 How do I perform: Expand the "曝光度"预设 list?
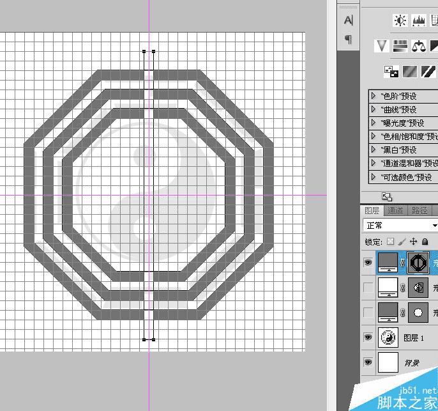(373, 123)
